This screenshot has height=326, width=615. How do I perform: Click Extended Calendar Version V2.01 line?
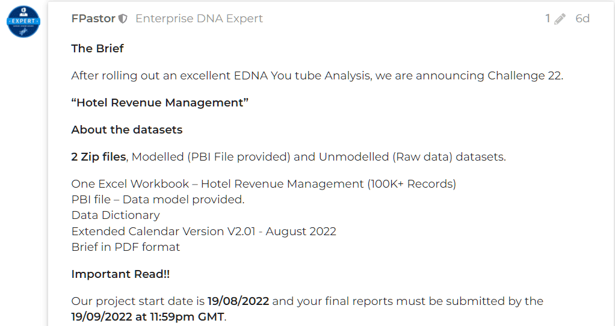pos(203,231)
